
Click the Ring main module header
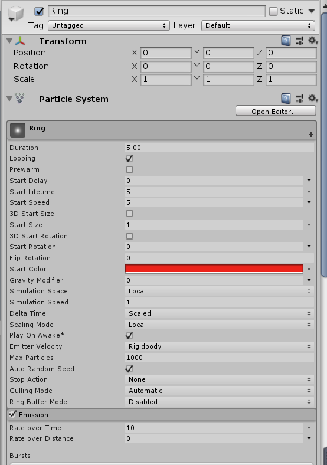pyautogui.click(x=162, y=130)
